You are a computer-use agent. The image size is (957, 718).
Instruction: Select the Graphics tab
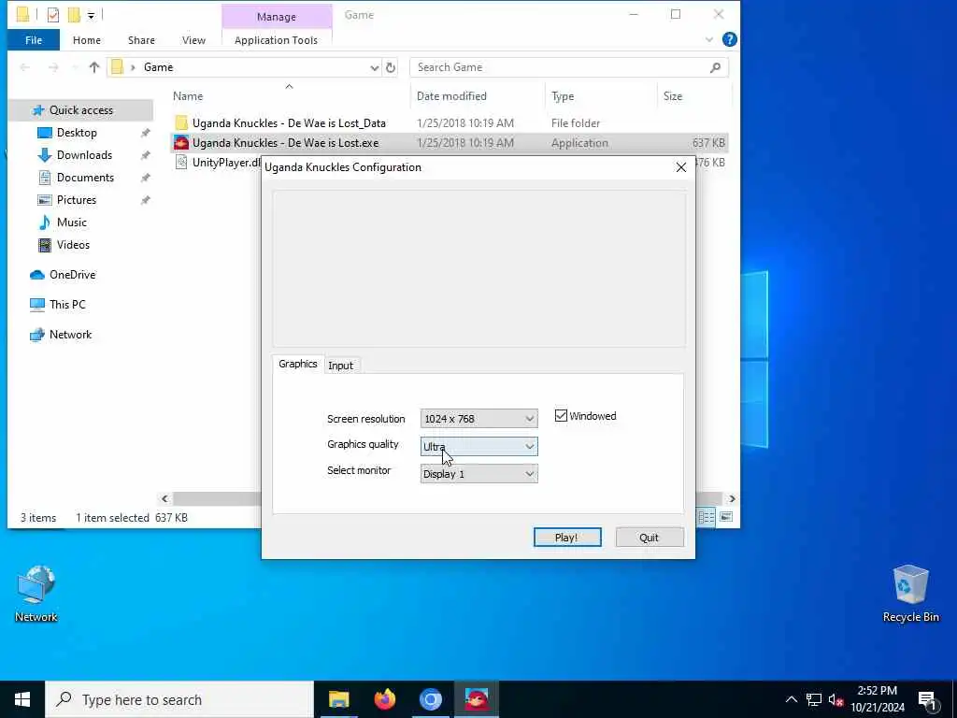click(298, 364)
